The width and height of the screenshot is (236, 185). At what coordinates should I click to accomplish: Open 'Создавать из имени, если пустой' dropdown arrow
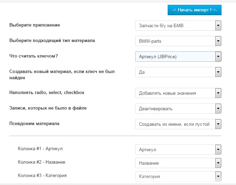(218, 124)
